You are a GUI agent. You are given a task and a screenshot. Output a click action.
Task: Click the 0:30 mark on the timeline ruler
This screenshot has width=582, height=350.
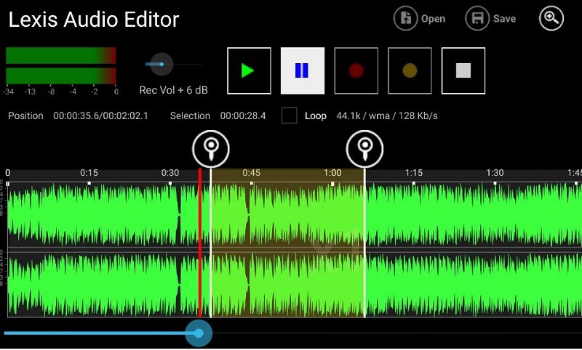[x=170, y=173]
